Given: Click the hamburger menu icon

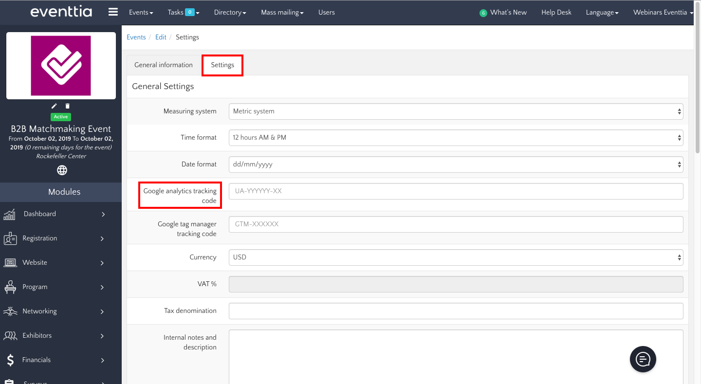Looking at the screenshot, I should pos(113,12).
